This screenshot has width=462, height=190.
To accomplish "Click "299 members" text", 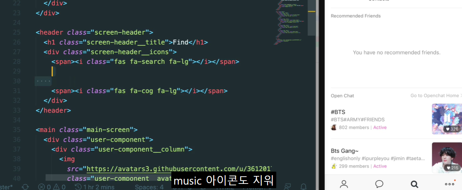I will pyautogui.click(x=354, y=166).
